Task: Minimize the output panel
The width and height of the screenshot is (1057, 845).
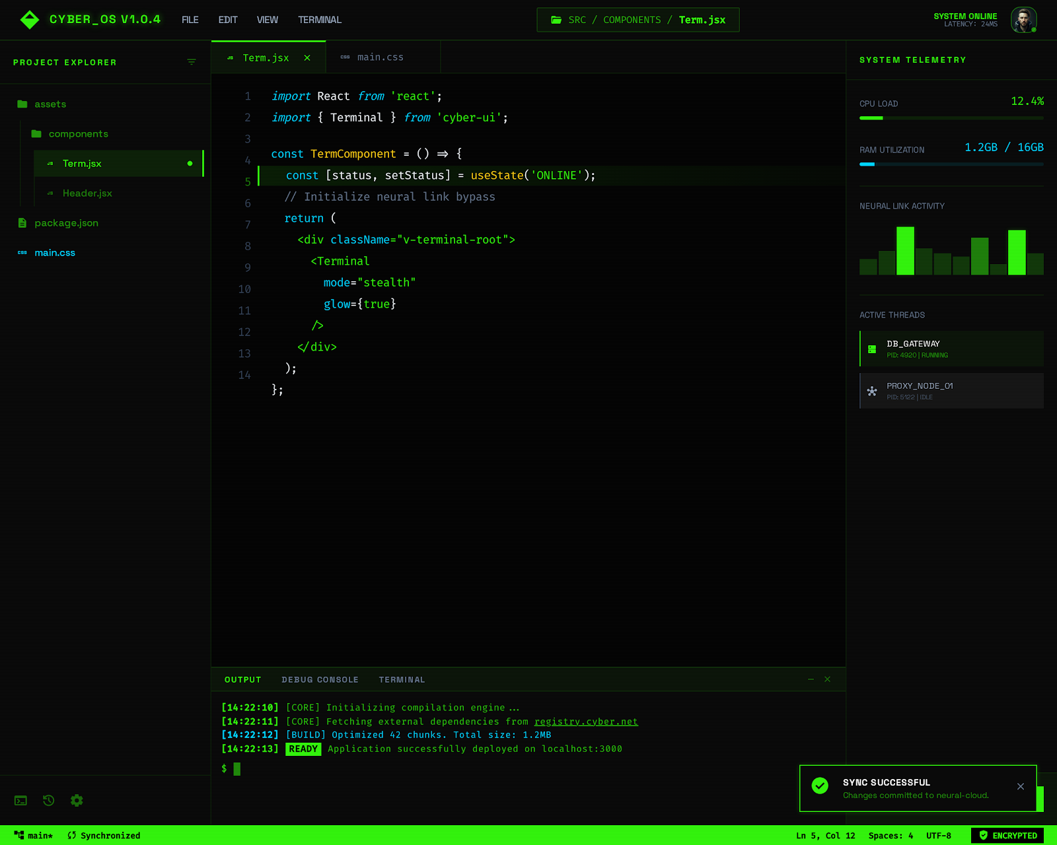Action: 811,679
